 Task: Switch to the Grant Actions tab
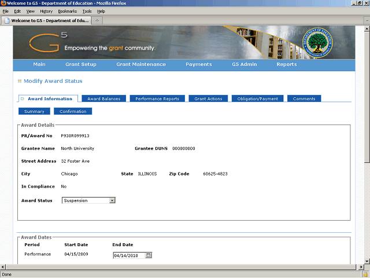click(208, 98)
